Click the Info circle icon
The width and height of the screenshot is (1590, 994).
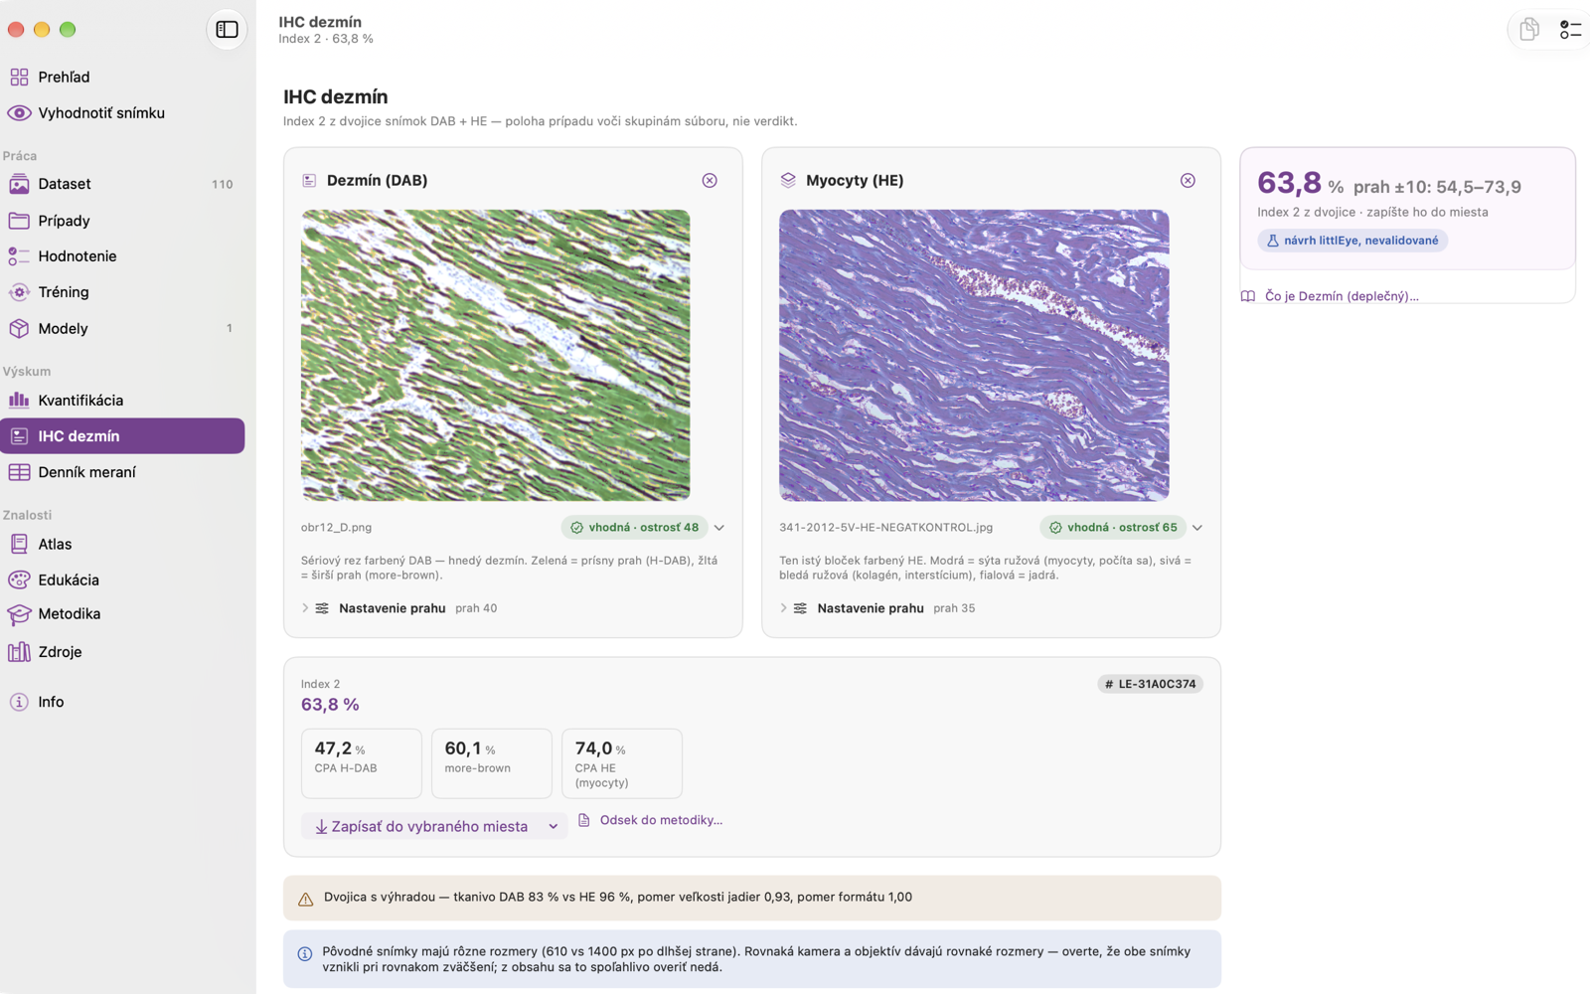click(x=19, y=702)
